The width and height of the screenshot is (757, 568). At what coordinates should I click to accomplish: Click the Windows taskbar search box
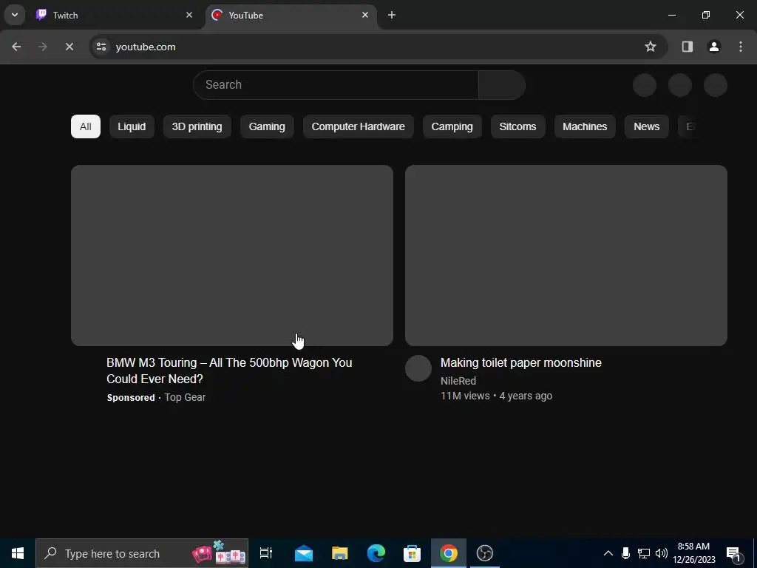[x=142, y=553]
